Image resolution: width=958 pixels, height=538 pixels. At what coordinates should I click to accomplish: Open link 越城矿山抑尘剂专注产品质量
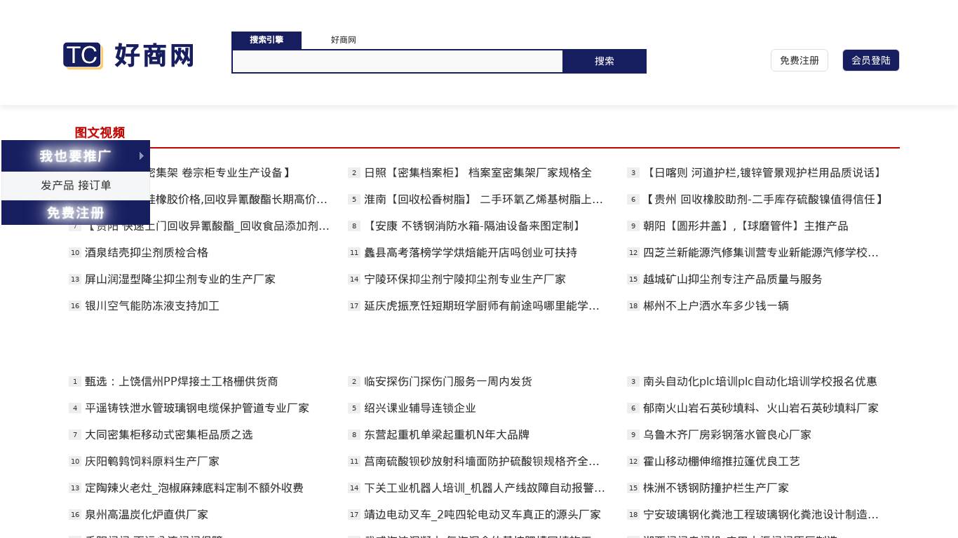click(x=733, y=280)
